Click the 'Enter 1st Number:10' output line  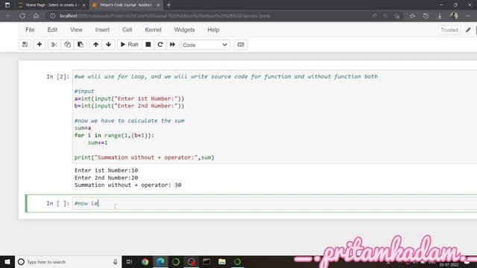tap(106, 170)
